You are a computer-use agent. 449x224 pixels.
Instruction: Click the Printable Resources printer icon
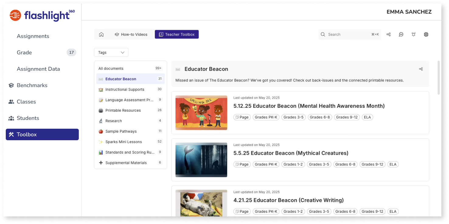coord(101,110)
